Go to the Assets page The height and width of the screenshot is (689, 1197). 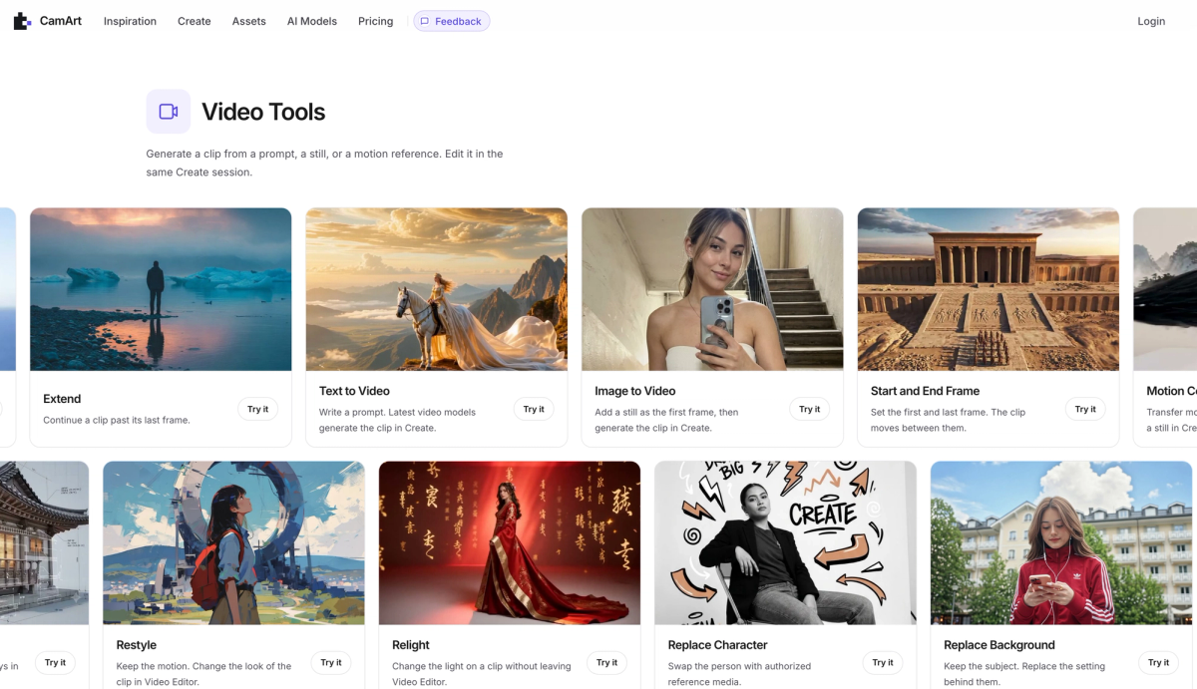249,21
